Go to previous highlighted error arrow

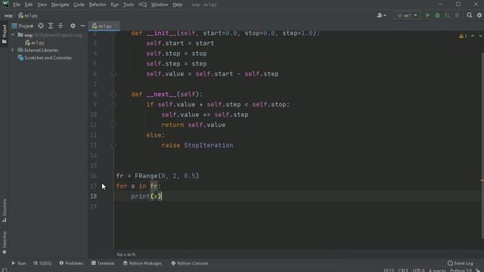(473, 36)
